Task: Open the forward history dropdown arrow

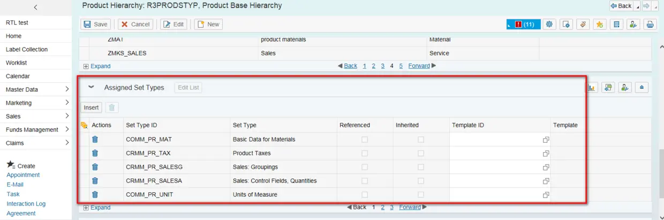Action: (656, 6)
